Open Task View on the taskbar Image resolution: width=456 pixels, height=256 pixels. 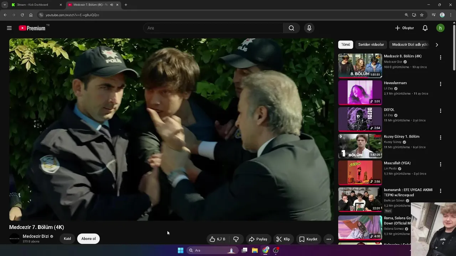click(244, 250)
